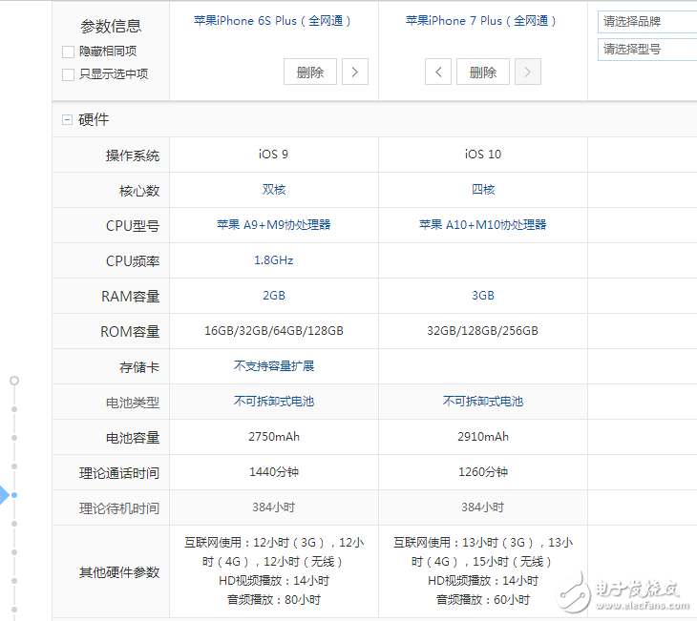Open 苹果 A10+M10协处理器 link

(x=483, y=225)
